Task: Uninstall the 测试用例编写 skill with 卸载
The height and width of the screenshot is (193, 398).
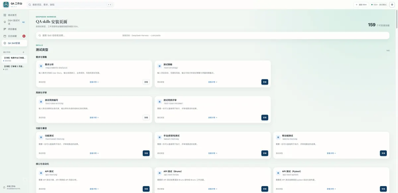Action: (146, 118)
